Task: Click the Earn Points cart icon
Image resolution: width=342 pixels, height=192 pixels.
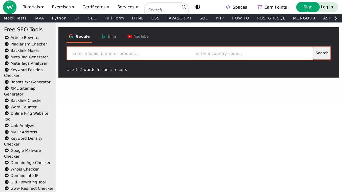Action: 260,7
